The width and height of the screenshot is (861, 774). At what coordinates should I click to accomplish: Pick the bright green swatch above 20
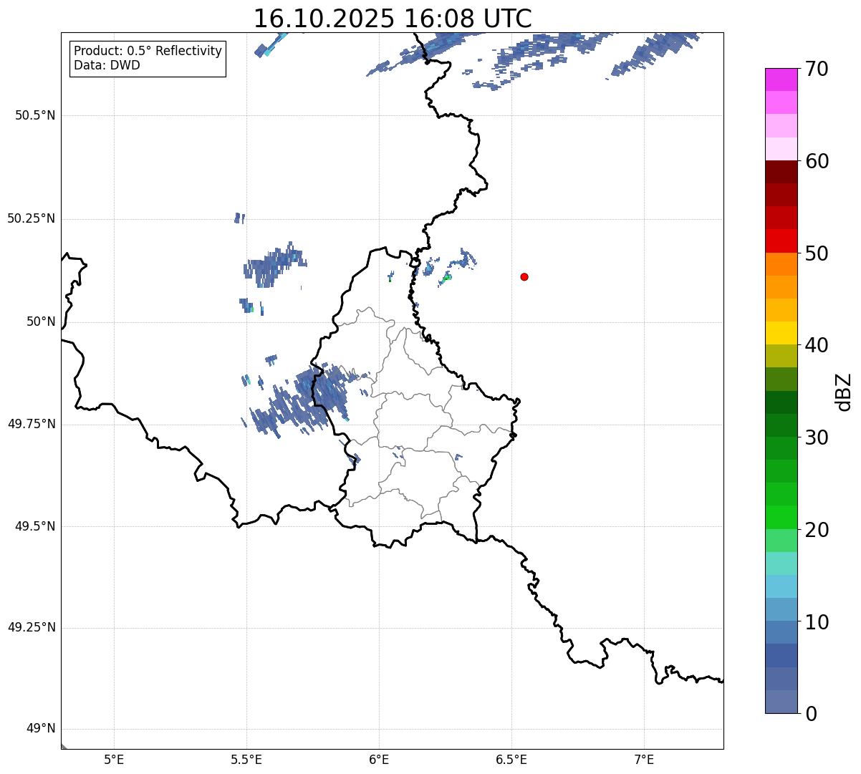pos(781,517)
